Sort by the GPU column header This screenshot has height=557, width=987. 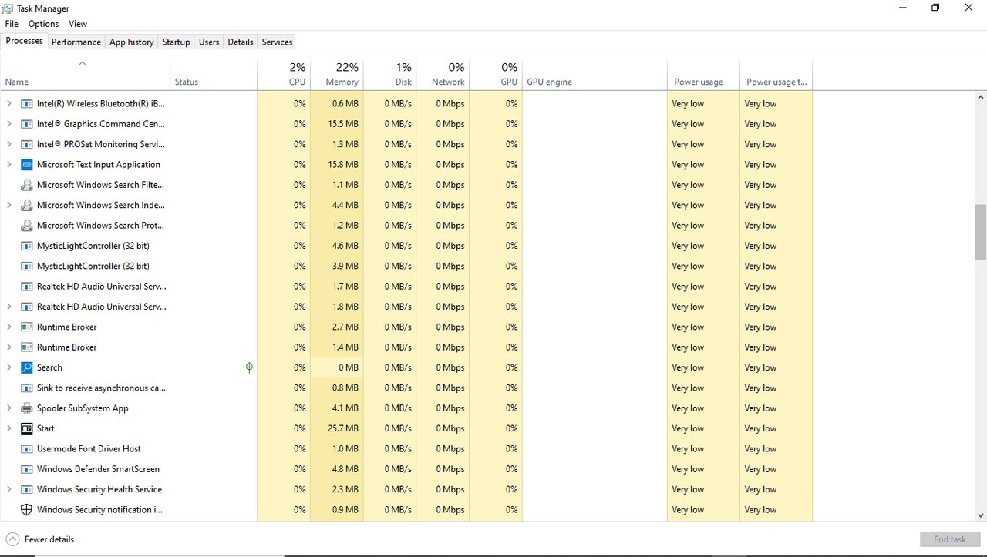495,75
